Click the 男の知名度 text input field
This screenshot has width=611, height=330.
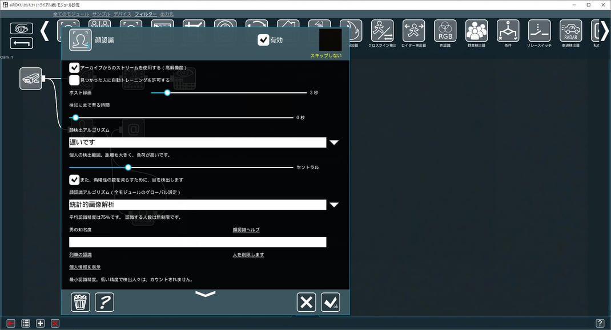click(198, 242)
